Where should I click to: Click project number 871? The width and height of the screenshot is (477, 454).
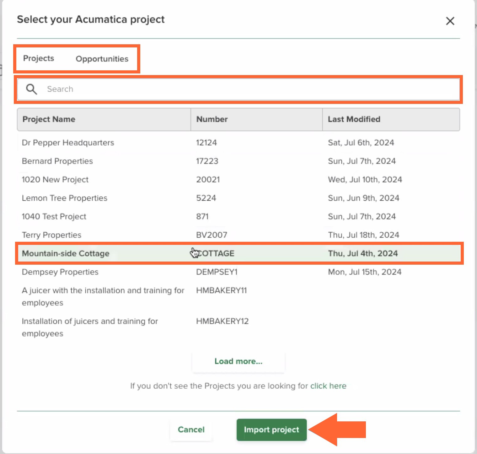tap(202, 217)
